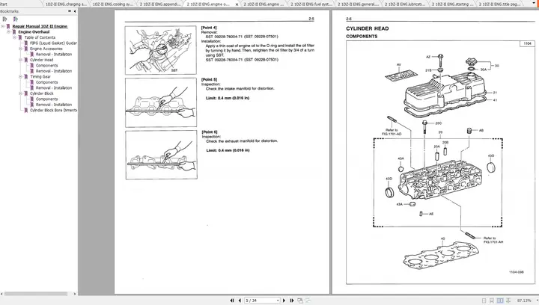Switch to single page layout

click(x=484, y=301)
